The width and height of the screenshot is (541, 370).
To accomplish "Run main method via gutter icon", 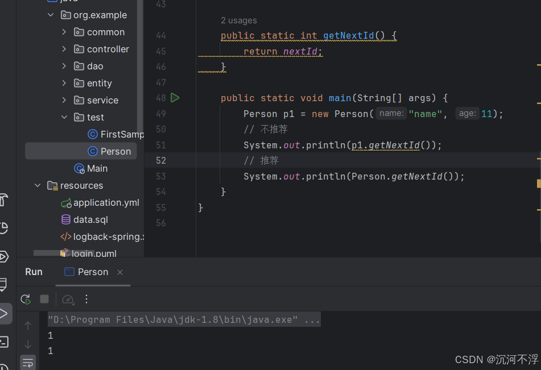I will 175,98.
